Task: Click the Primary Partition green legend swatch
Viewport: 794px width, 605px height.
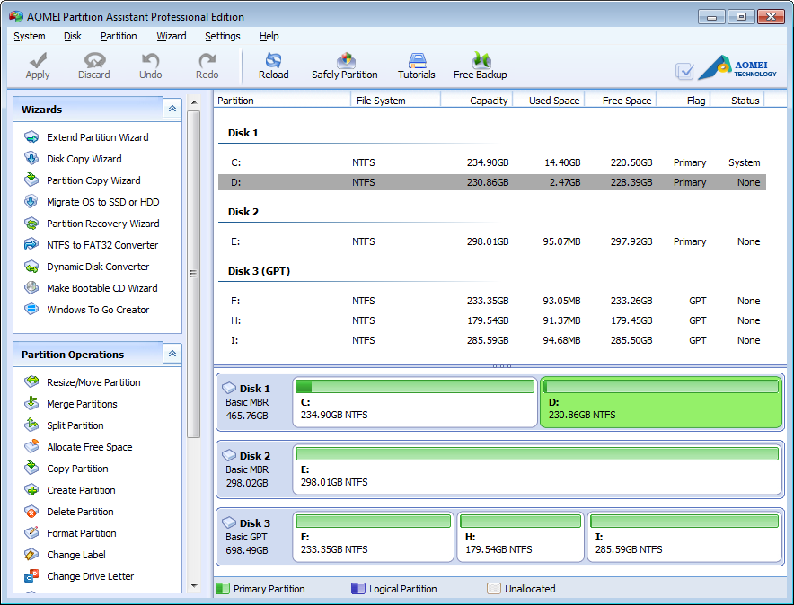Action: (222, 589)
